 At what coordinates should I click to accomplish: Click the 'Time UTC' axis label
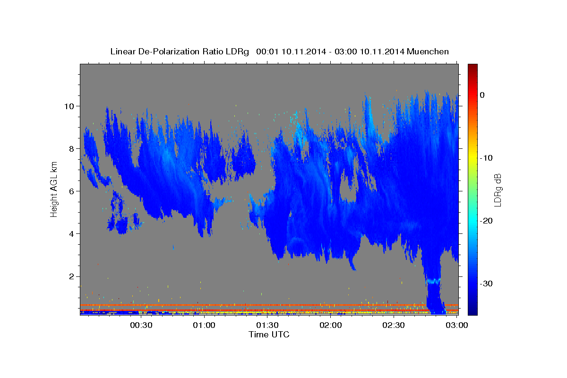[x=269, y=335]
